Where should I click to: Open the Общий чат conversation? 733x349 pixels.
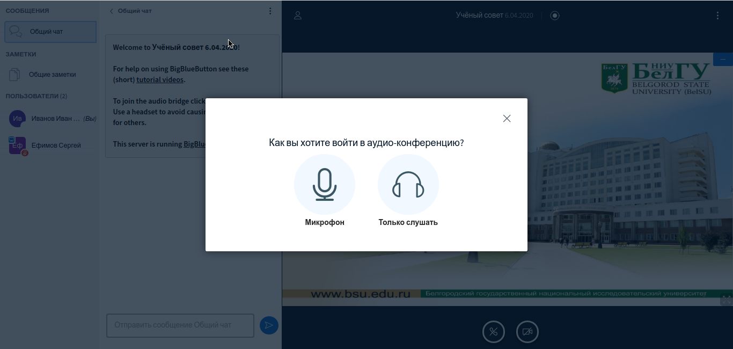point(50,32)
